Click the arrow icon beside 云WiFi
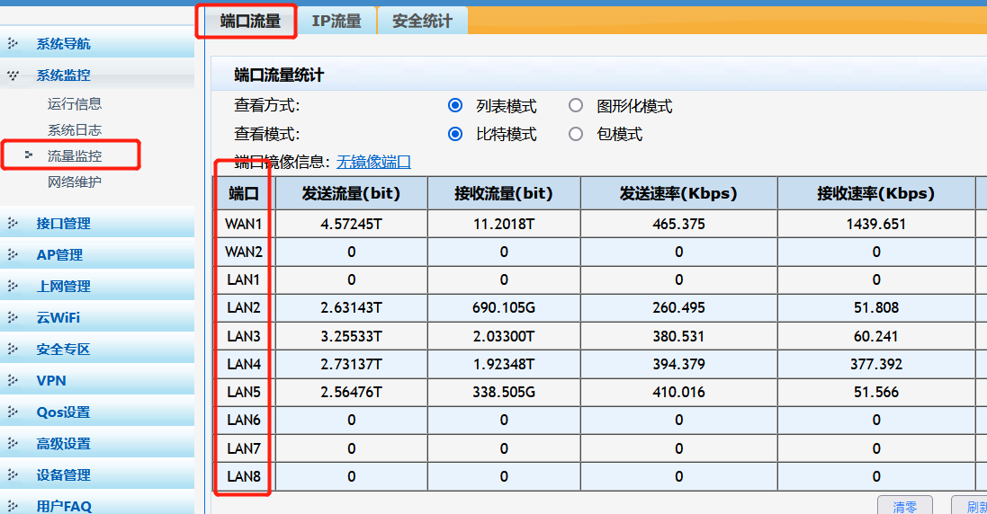 13,317
